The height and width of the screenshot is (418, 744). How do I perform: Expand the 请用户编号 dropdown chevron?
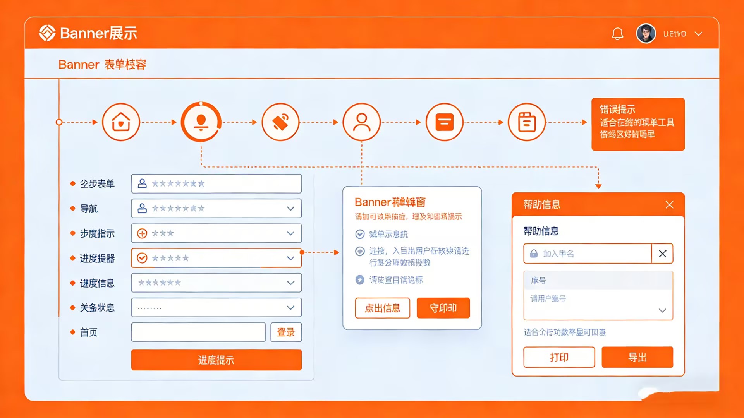(x=662, y=310)
